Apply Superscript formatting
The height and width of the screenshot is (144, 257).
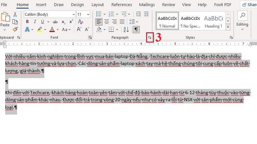(71, 21)
